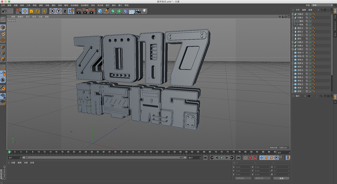
Task: Open the 缩放比例 size mode dropdown
Action: (x=262, y=178)
